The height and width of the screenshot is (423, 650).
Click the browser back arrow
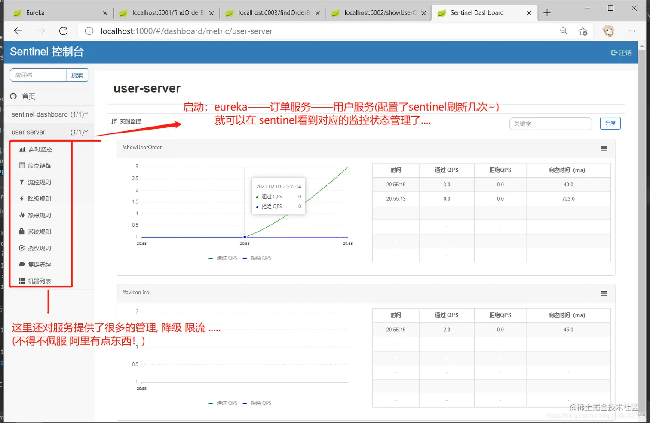pos(18,31)
